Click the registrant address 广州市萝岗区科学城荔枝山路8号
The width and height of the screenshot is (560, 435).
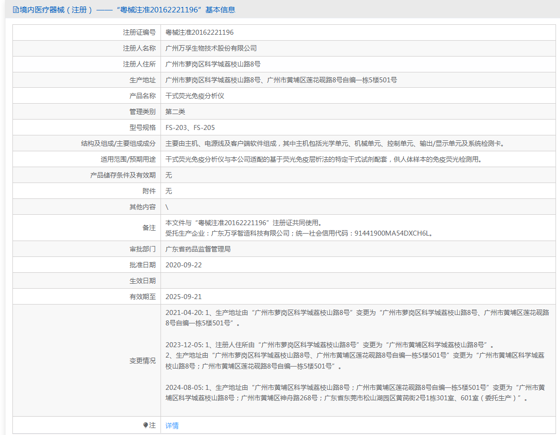coord(213,64)
